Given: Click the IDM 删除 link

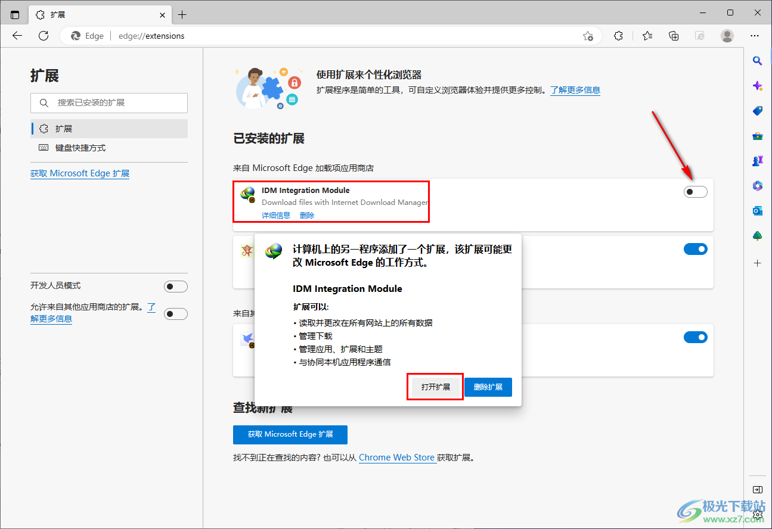Looking at the screenshot, I should [307, 215].
